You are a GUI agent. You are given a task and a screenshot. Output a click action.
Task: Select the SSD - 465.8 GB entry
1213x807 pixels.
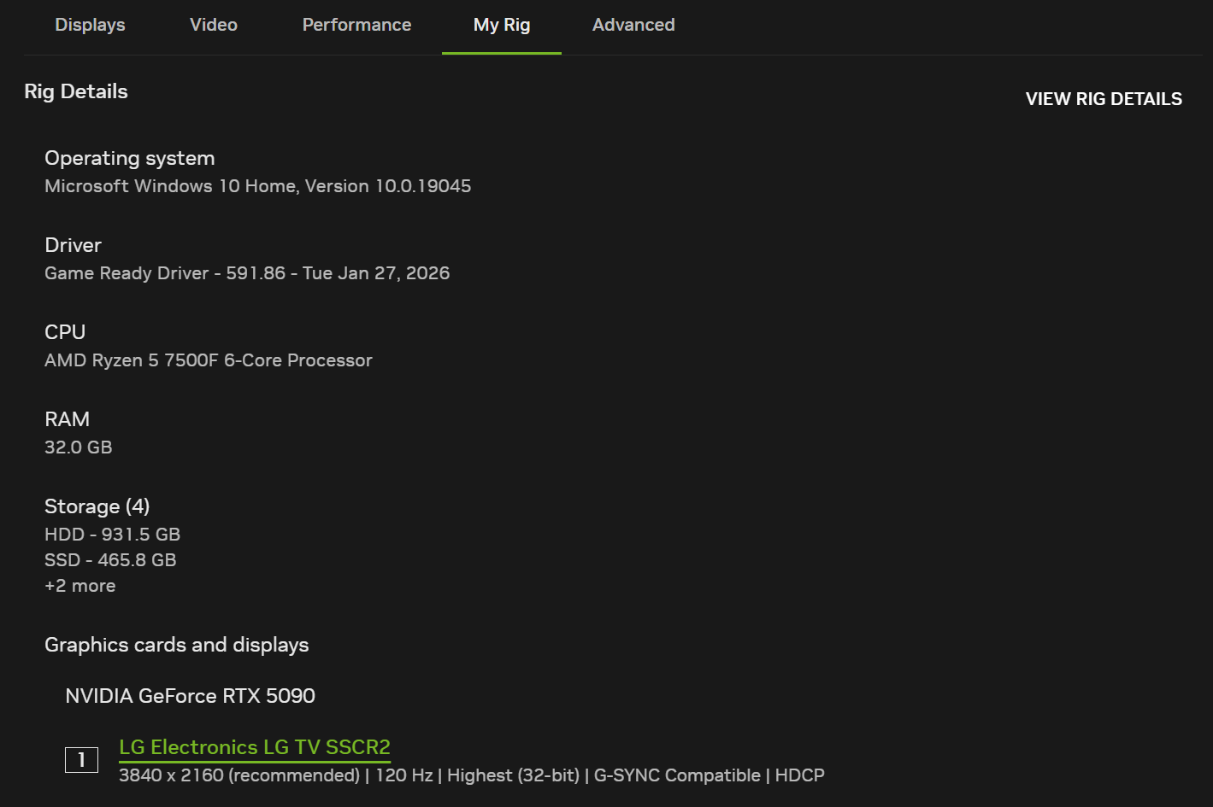tap(110, 560)
